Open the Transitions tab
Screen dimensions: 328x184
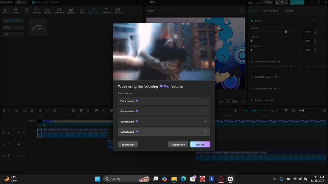[59, 11]
